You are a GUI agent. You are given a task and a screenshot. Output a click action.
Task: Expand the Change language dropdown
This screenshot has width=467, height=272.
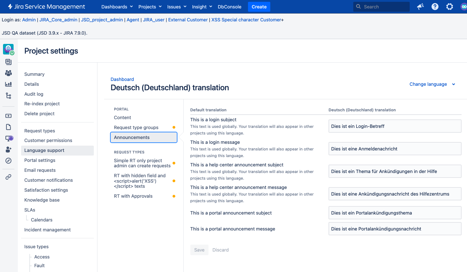(432, 84)
